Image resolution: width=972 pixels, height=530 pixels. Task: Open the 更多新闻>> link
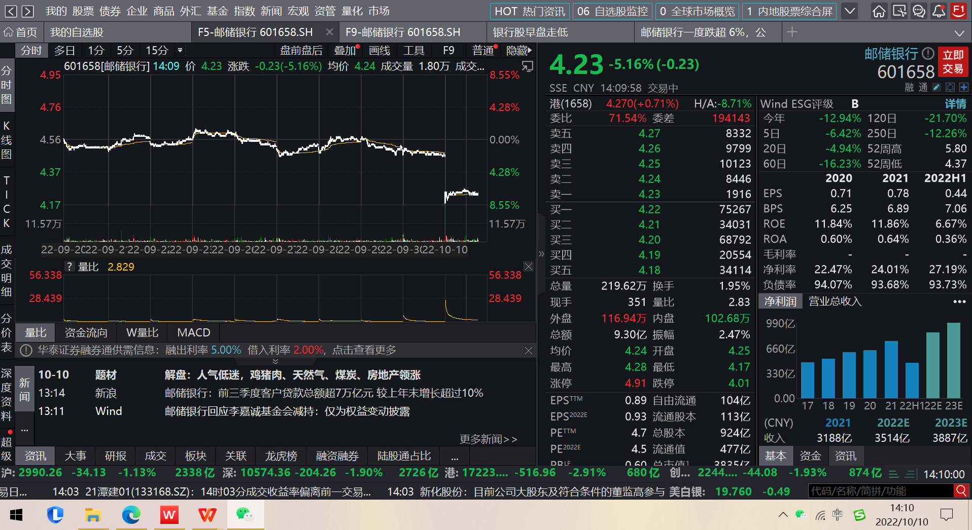488,439
